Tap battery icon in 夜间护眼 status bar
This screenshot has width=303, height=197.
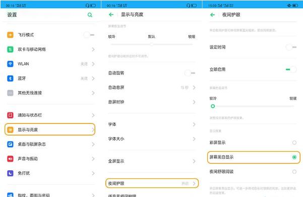[295, 6]
